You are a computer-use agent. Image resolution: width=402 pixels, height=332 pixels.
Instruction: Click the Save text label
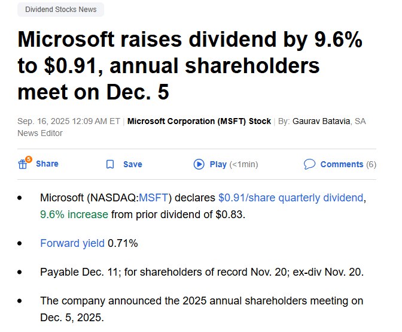click(x=133, y=164)
